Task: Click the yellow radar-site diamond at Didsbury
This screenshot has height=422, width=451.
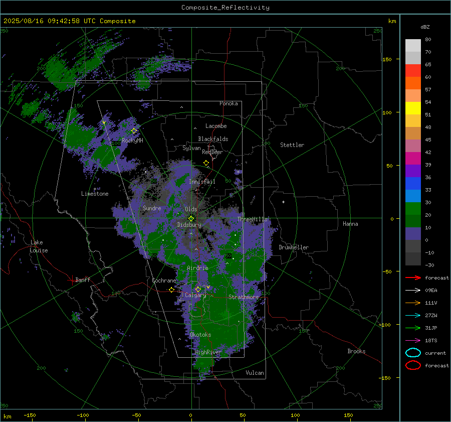Action: 191,218
